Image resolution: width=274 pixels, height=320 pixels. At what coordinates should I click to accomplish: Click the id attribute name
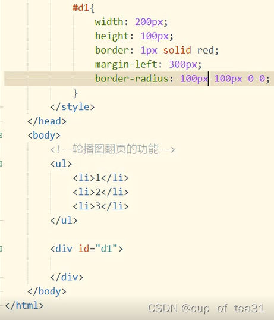pos(84,249)
